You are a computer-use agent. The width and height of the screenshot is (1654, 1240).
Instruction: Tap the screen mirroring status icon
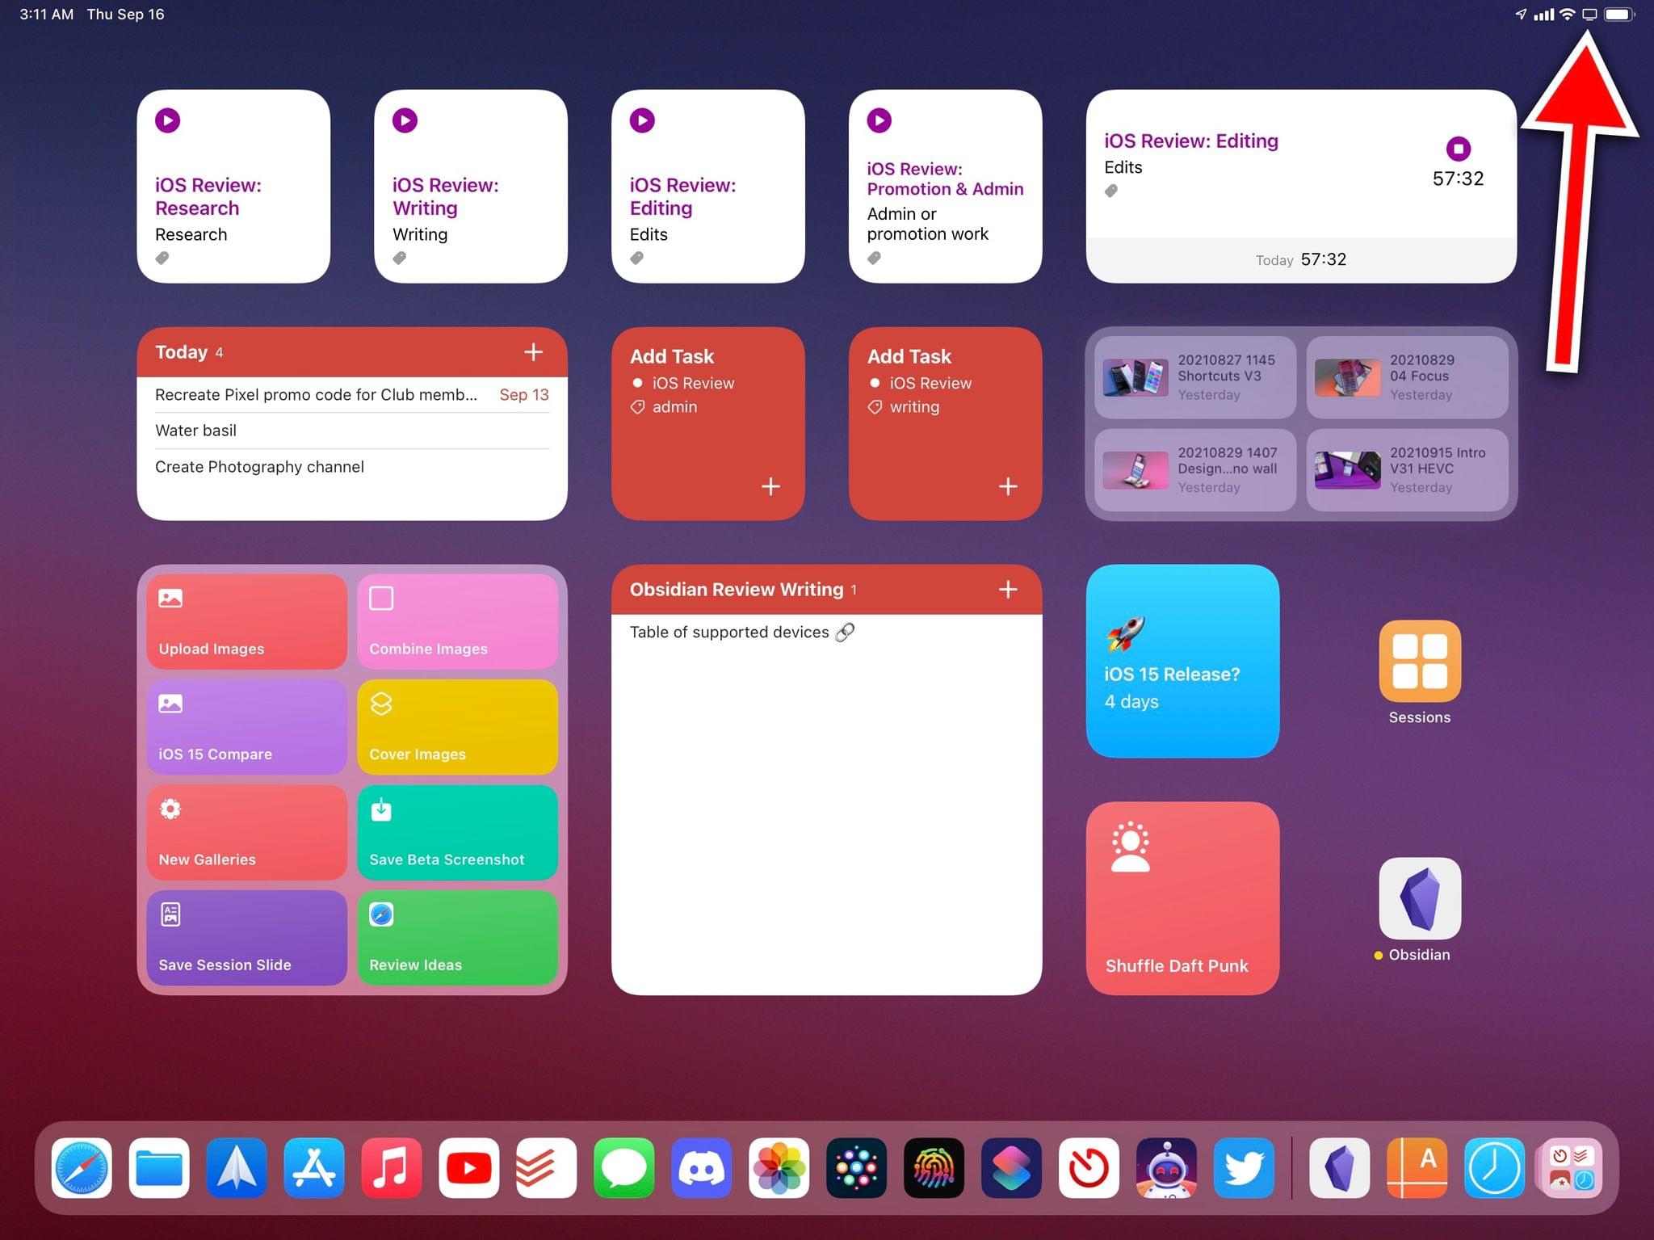click(x=1589, y=14)
